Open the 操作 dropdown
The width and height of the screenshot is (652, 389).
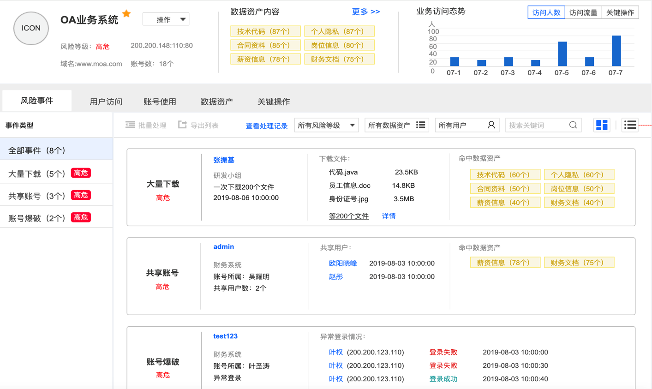(166, 19)
